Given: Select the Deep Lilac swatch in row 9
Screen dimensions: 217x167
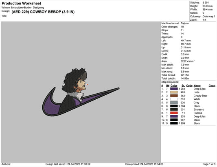Looking at the screenshot, I should (174, 116).
